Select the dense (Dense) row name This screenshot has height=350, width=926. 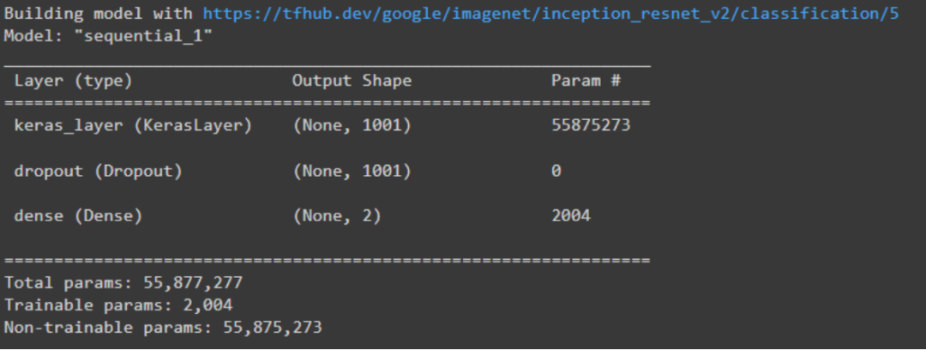click(x=79, y=216)
